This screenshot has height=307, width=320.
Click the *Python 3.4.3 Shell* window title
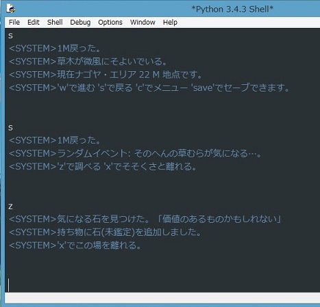click(232, 10)
